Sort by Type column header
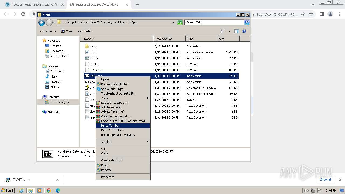Screen dimensions: 345x194 pos(202,39)
